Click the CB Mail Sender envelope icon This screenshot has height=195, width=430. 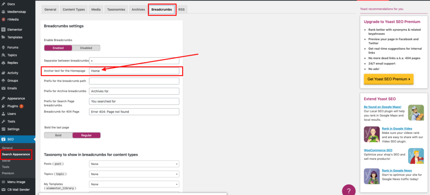[x=3, y=190]
